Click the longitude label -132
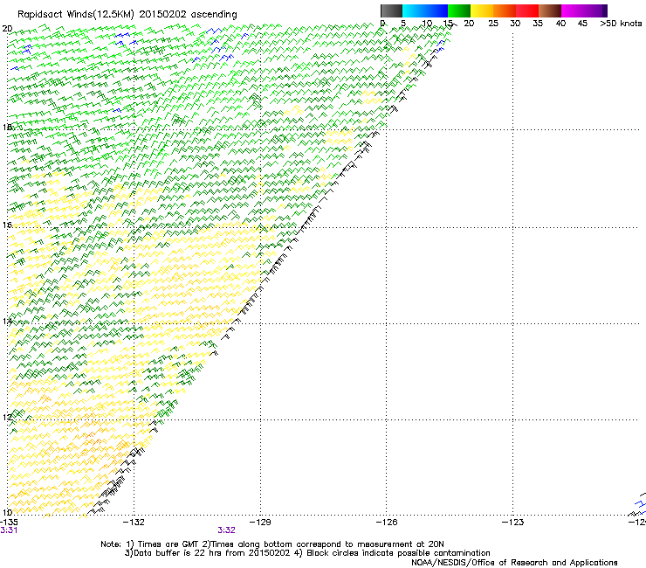646x568 pixels. (134, 522)
